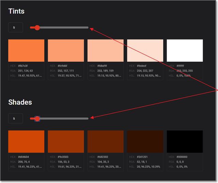This screenshot has width=218, height=183.
Task: Click the Shades count input field
Action: [16, 119]
